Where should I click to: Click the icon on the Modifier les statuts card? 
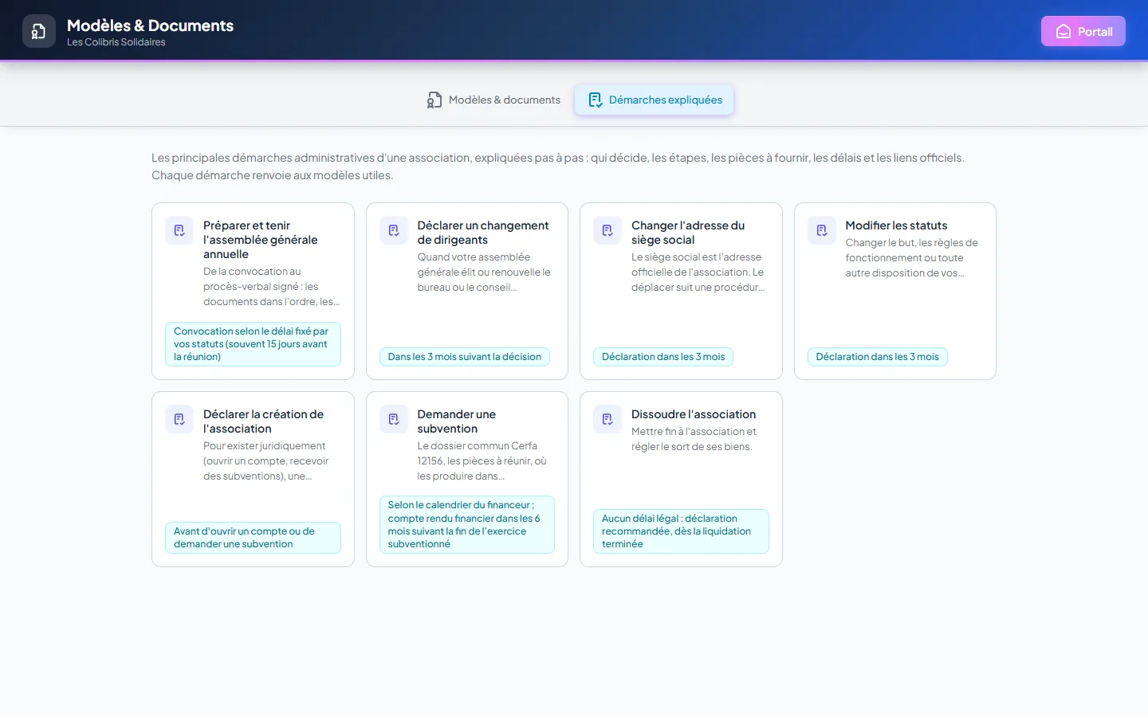(x=822, y=230)
